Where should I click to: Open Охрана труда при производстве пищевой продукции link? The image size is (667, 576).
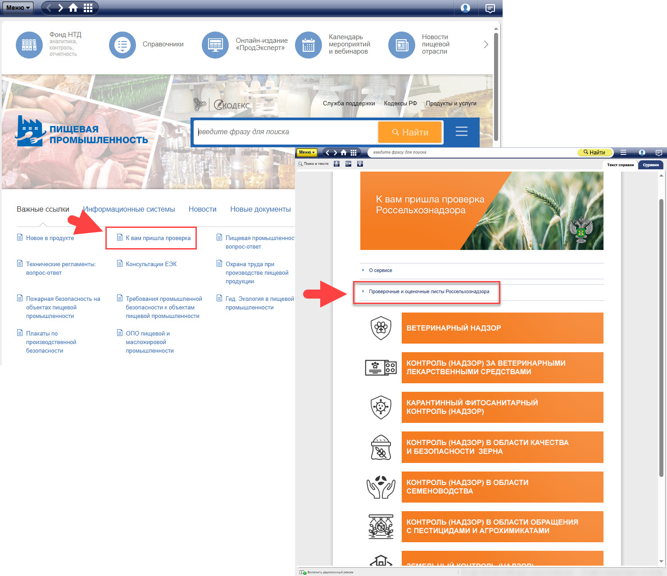coord(257,272)
